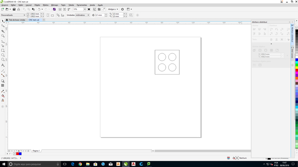Select the Polygon tool
The width and height of the screenshot is (298, 167).
coord(3,60)
